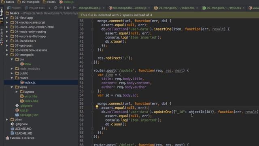Fold the insertOne callback at line 38
This screenshot has height=146, width=259.
click(x=92, y=29)
